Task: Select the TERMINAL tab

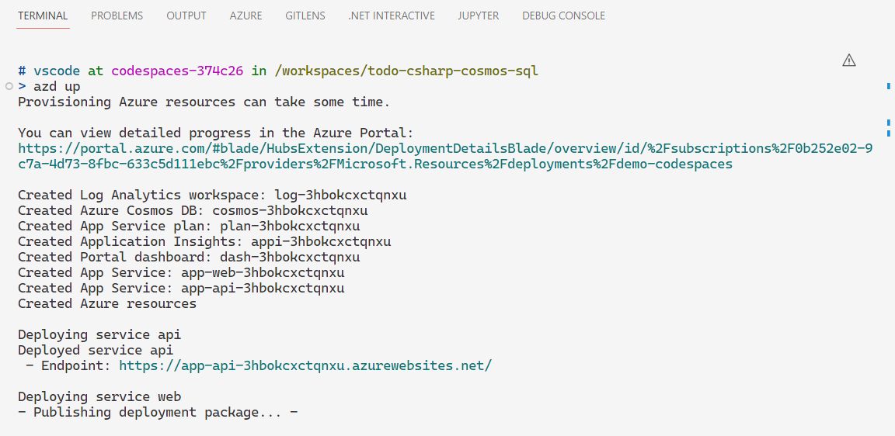Action: (43, 16)
